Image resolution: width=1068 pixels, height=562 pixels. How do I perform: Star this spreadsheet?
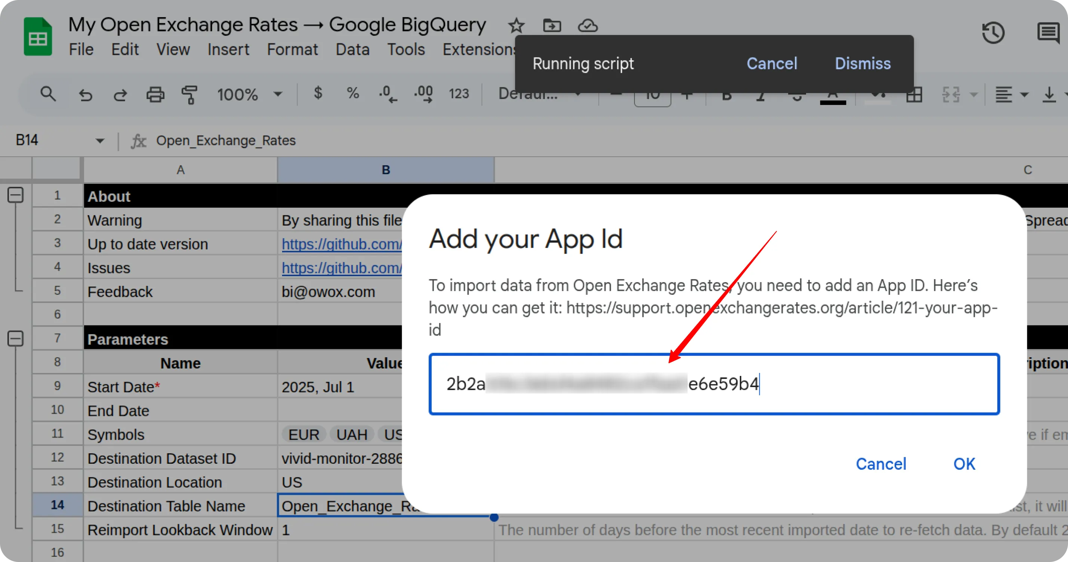pos(516,26)
